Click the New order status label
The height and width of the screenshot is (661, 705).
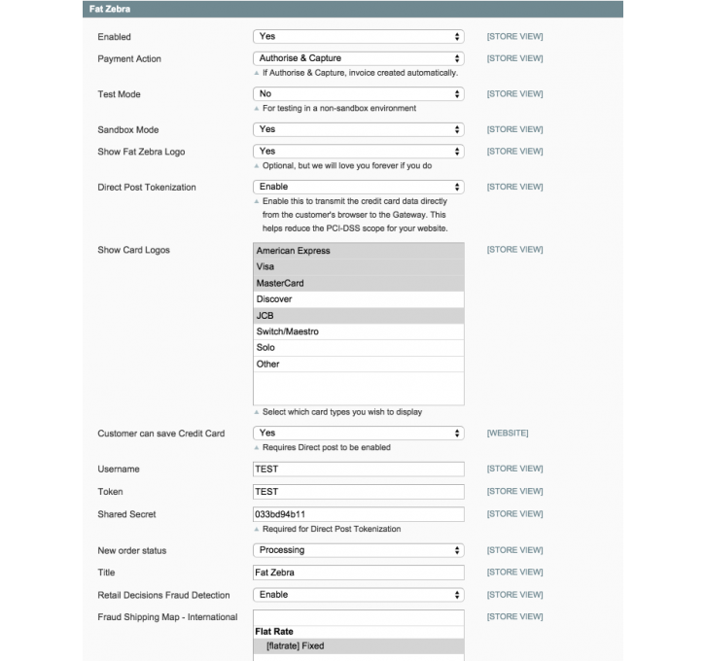pyautogui.click(x=131, y=550)
